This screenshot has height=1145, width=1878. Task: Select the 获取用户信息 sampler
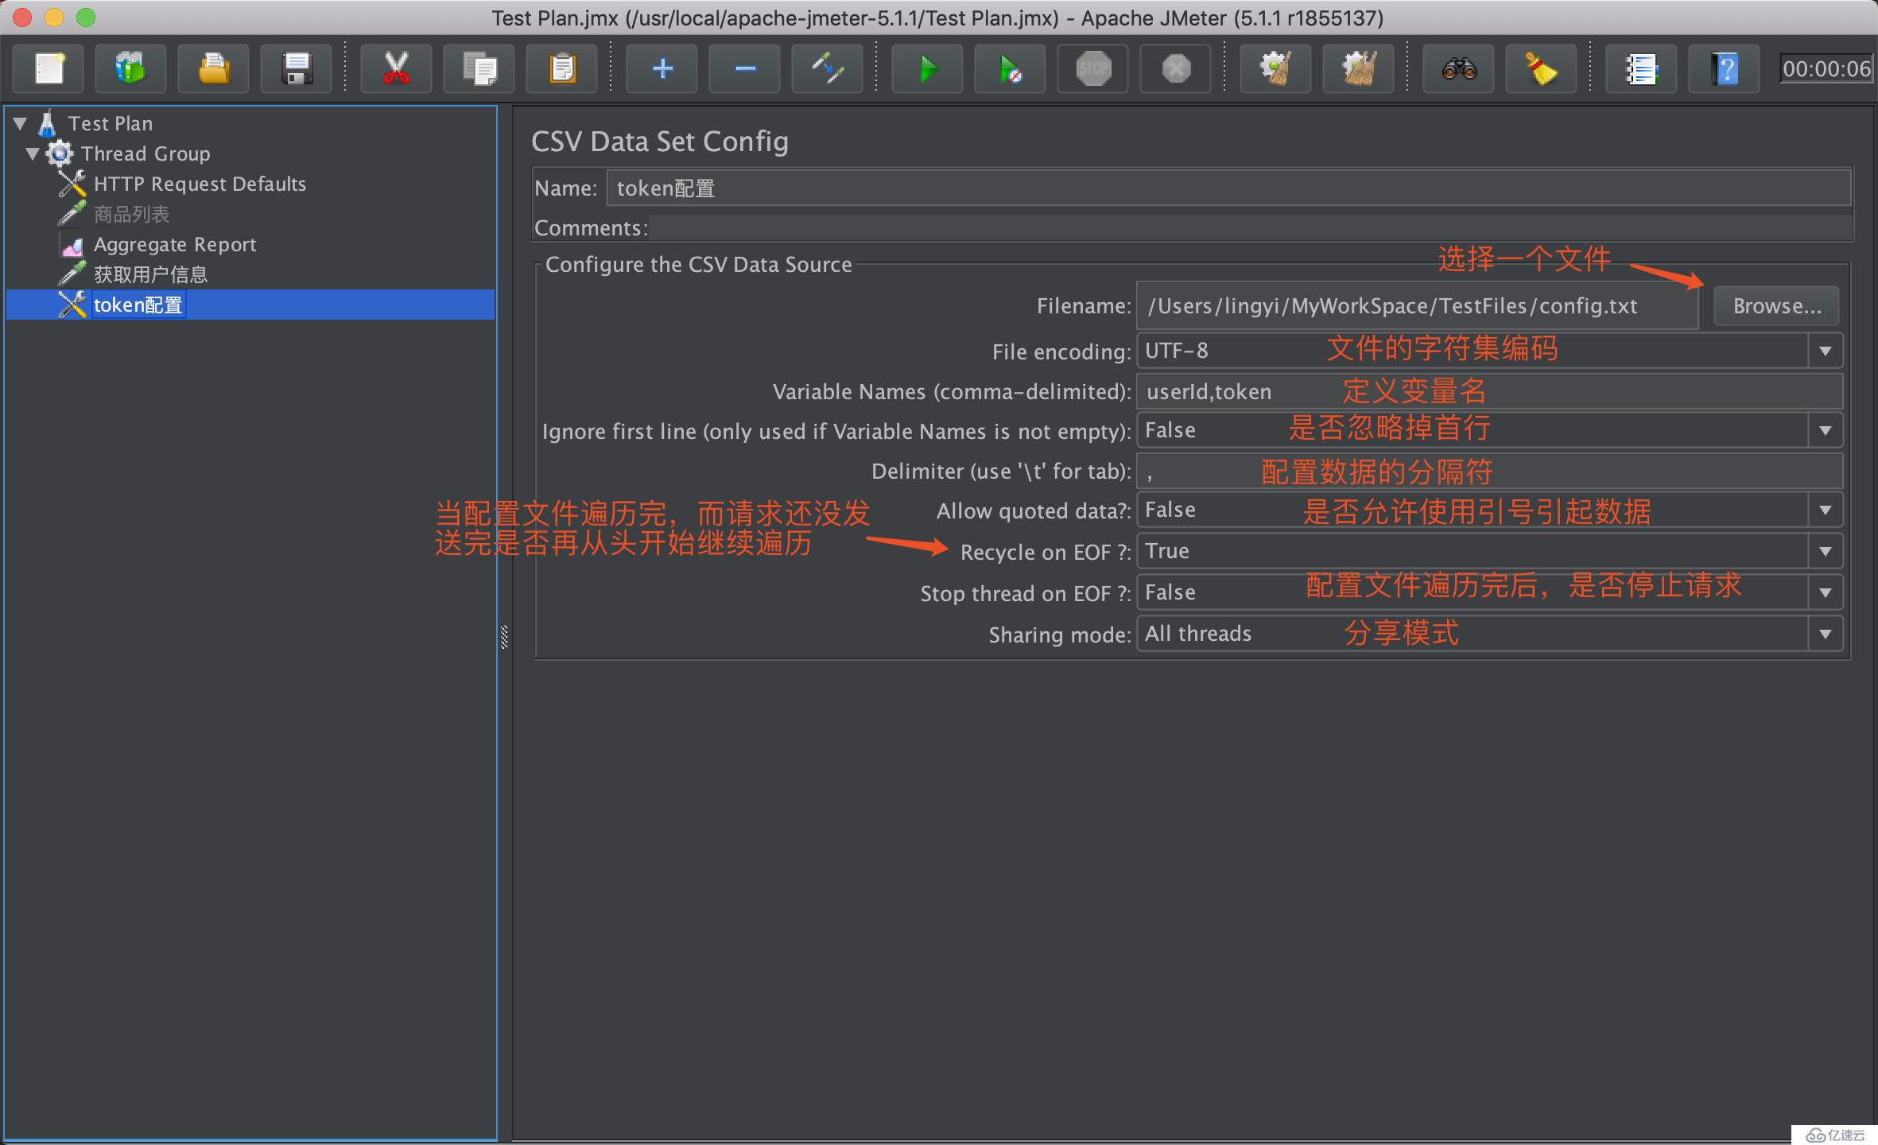pos(150,274)
